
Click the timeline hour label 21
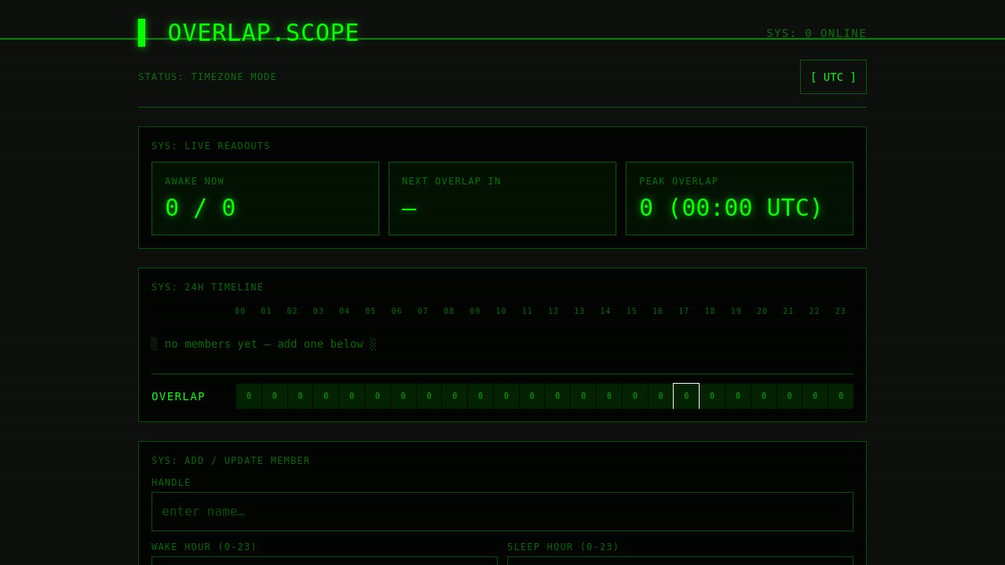point(788,312)
